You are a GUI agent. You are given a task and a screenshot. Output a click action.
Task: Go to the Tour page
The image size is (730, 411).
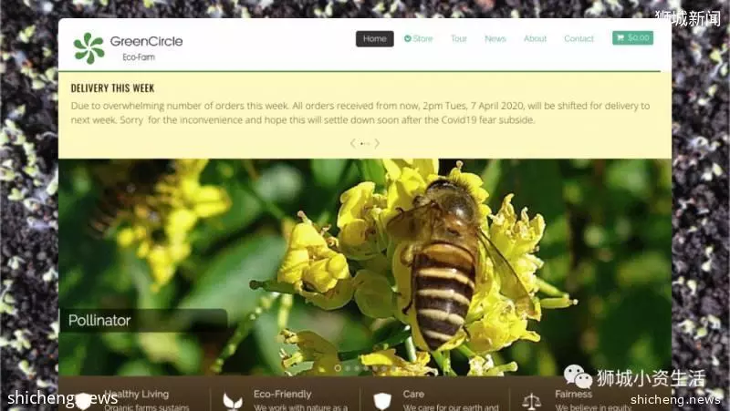click(459, 38)
